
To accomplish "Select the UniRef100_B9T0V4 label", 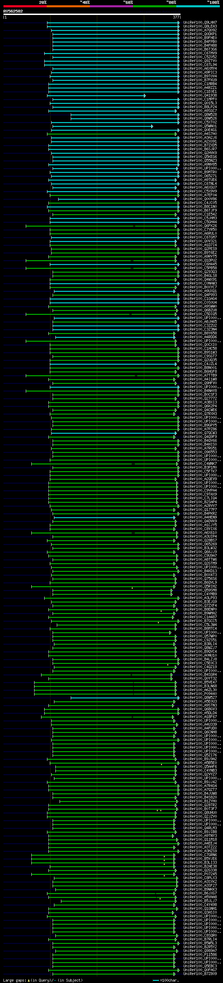I will point(200,76).
